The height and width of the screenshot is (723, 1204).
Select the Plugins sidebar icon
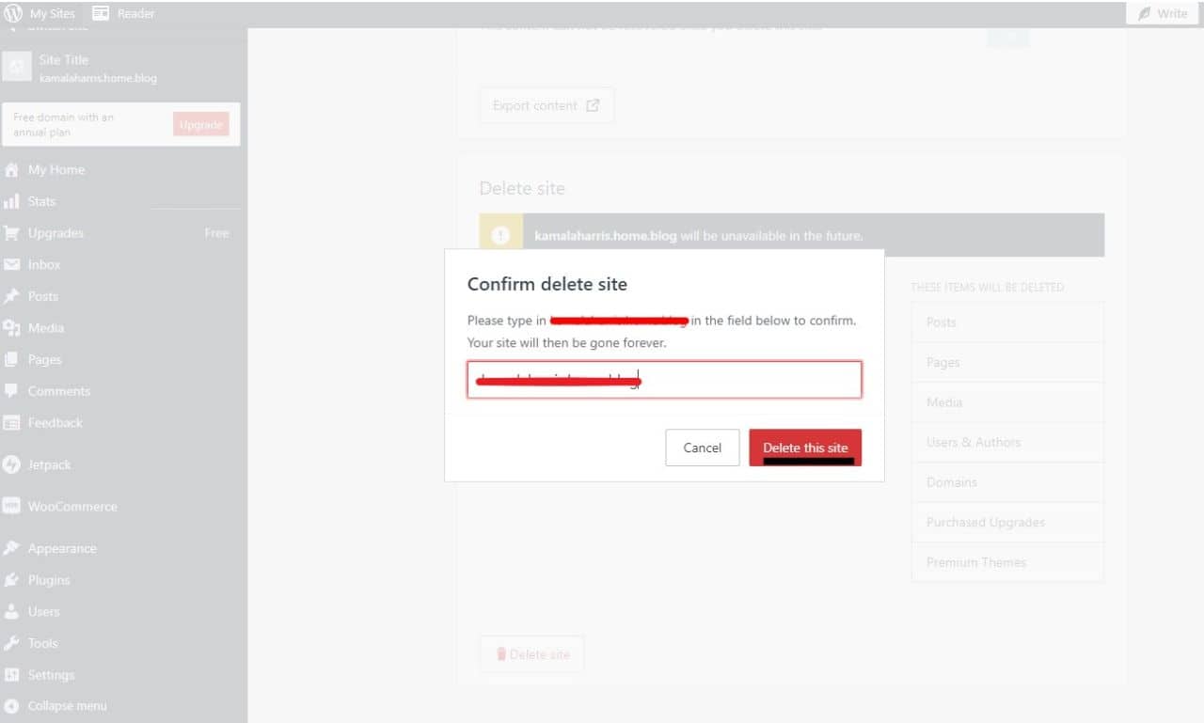[14, 580]
